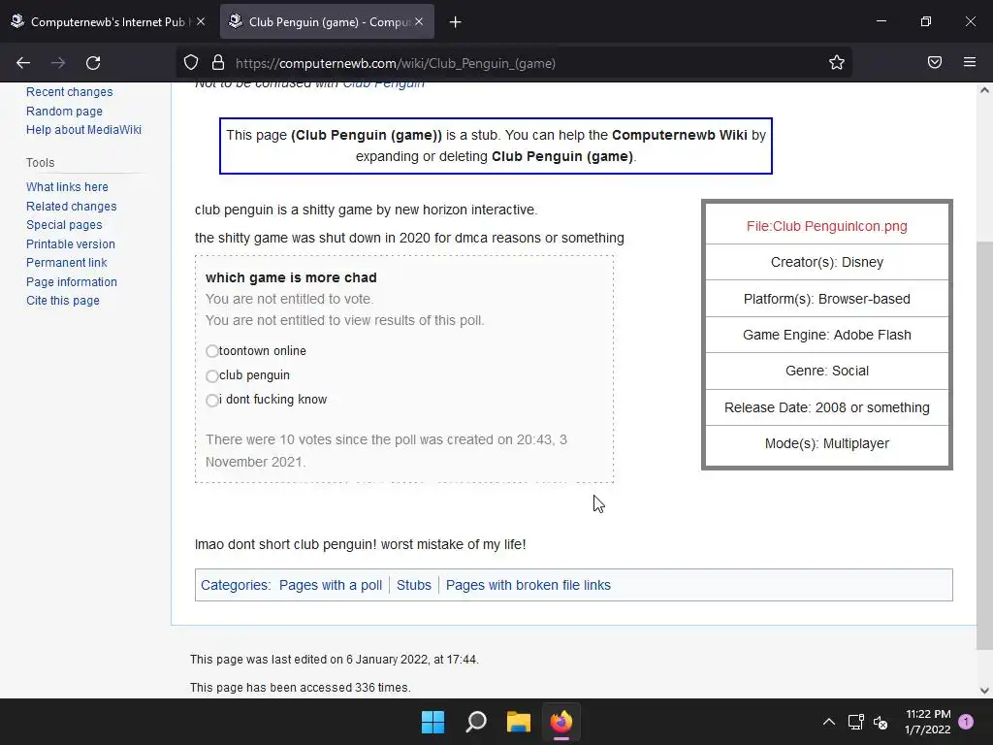Viewport: 993px width, 745px height.
Task: Open Recent changes link
Action: click(69, 92)
